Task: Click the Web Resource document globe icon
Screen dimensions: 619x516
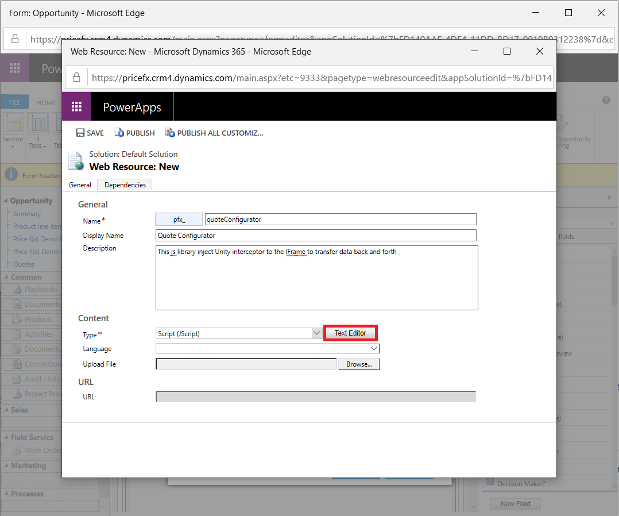Action: click(x=76, y=161)
